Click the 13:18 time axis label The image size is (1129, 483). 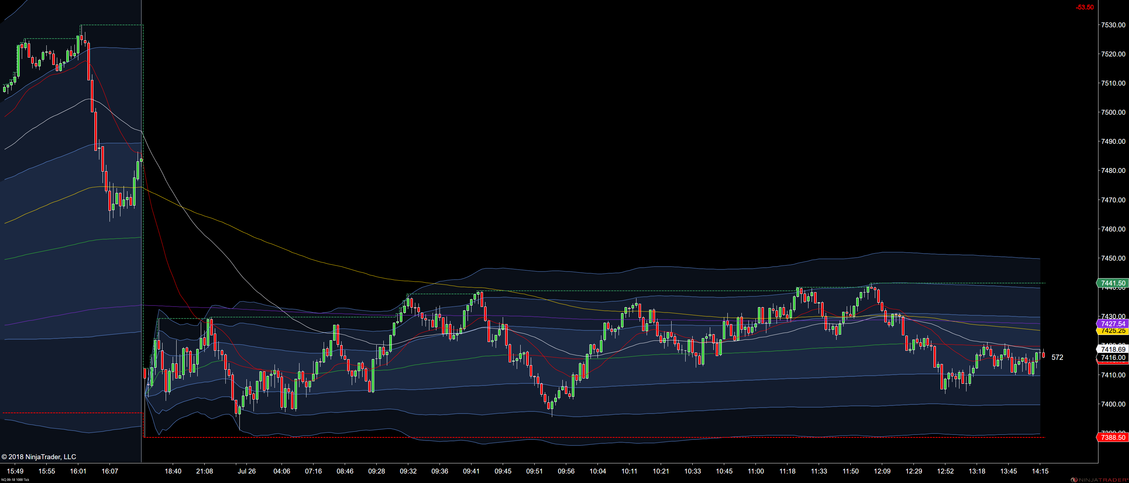(x=977, y=471)
